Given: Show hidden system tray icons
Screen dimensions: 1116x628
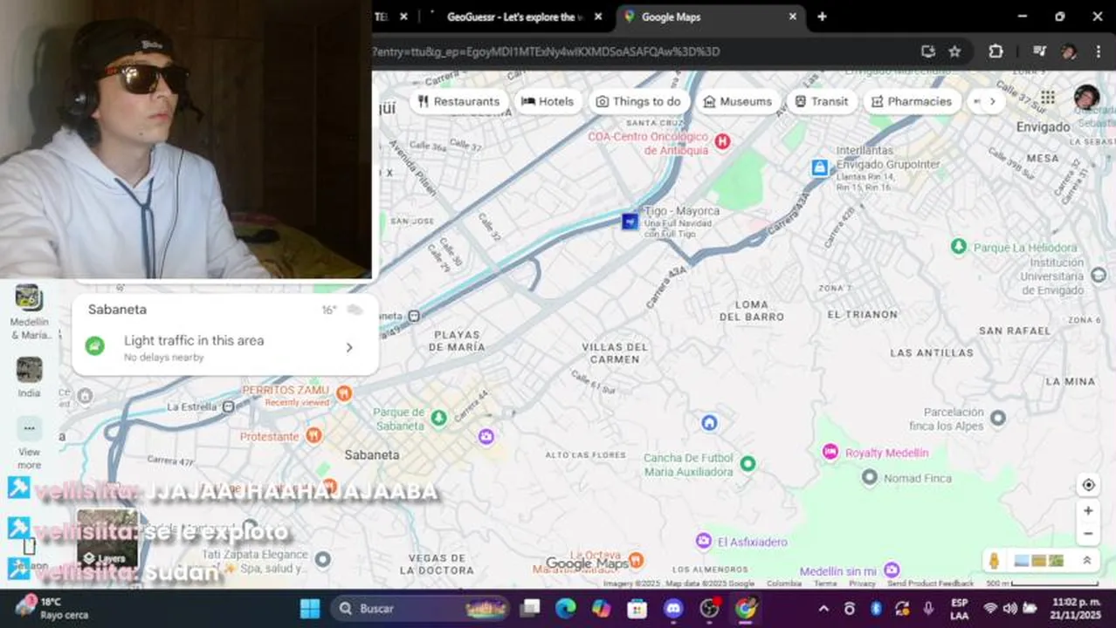Looking at the screenshot, I should pyautogui.click(x=823, y=608).
